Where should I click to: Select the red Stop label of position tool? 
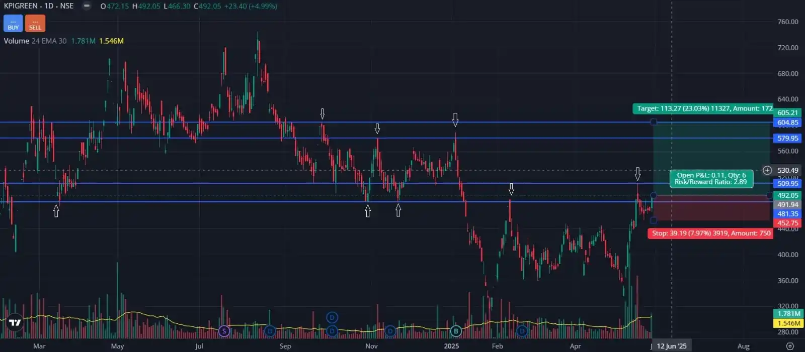pos(710,233)
